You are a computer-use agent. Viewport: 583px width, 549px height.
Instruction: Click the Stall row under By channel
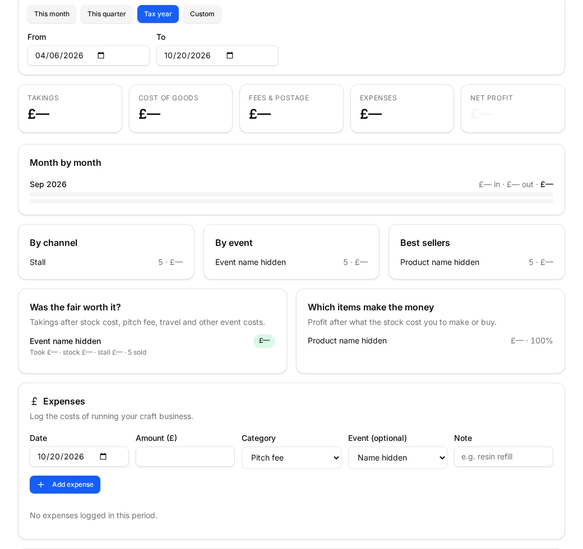107,262
